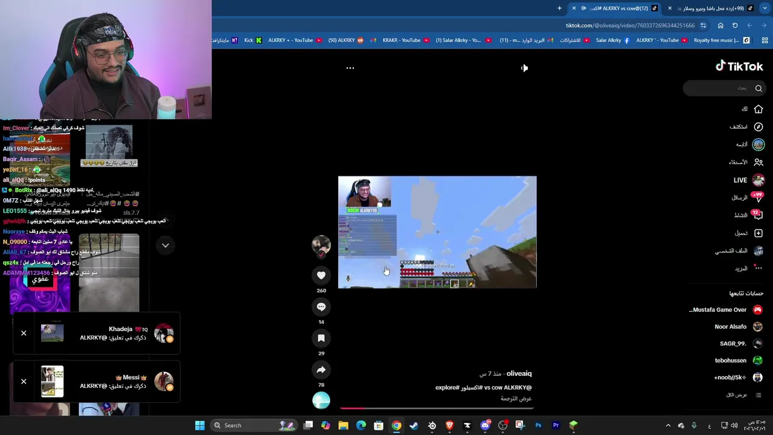The height and width of the screenshot is (435, 773).
Task: Open the Explore compass icon
Action: pos(759,127)
